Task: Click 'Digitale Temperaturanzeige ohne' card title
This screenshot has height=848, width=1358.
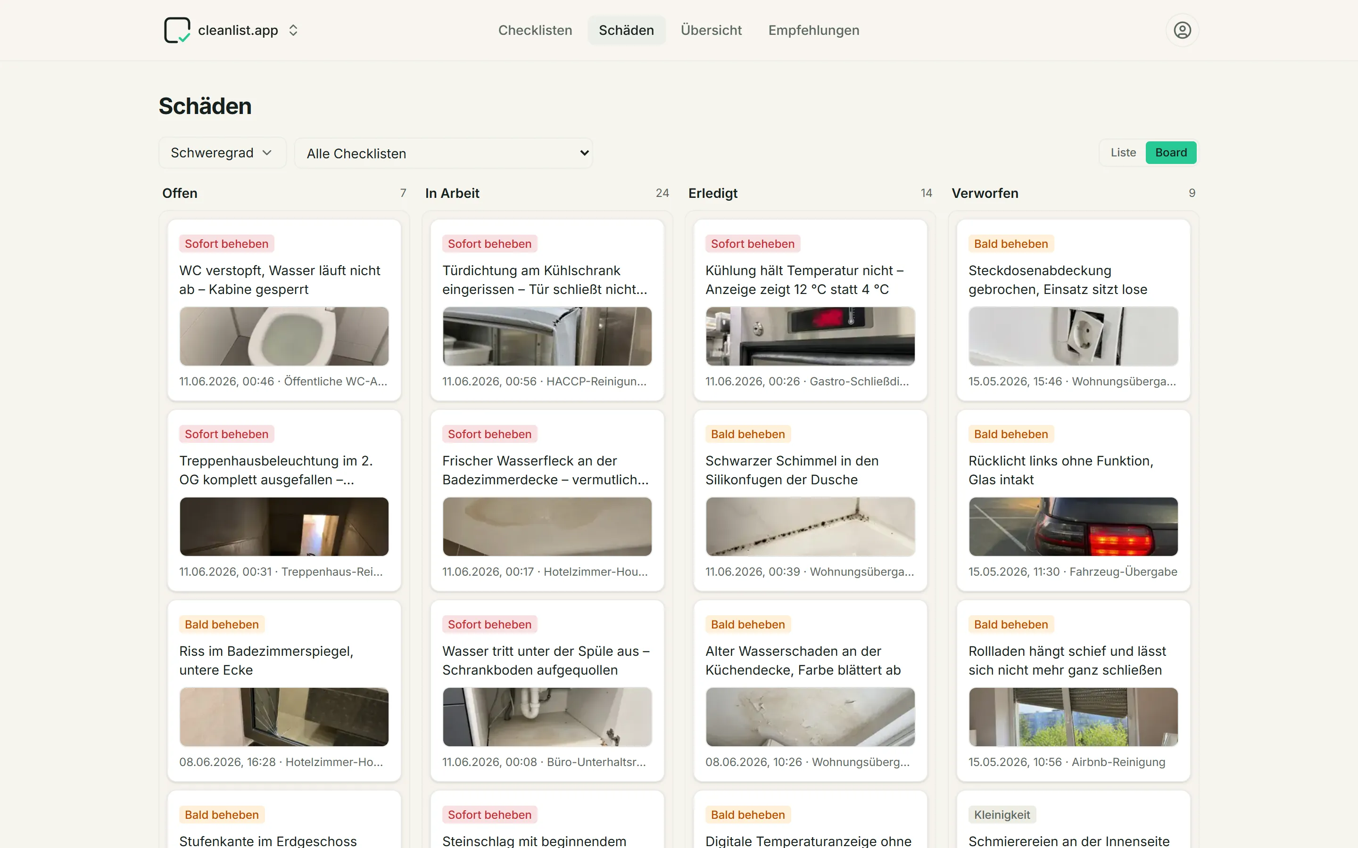Action: (x=808, y=841)
